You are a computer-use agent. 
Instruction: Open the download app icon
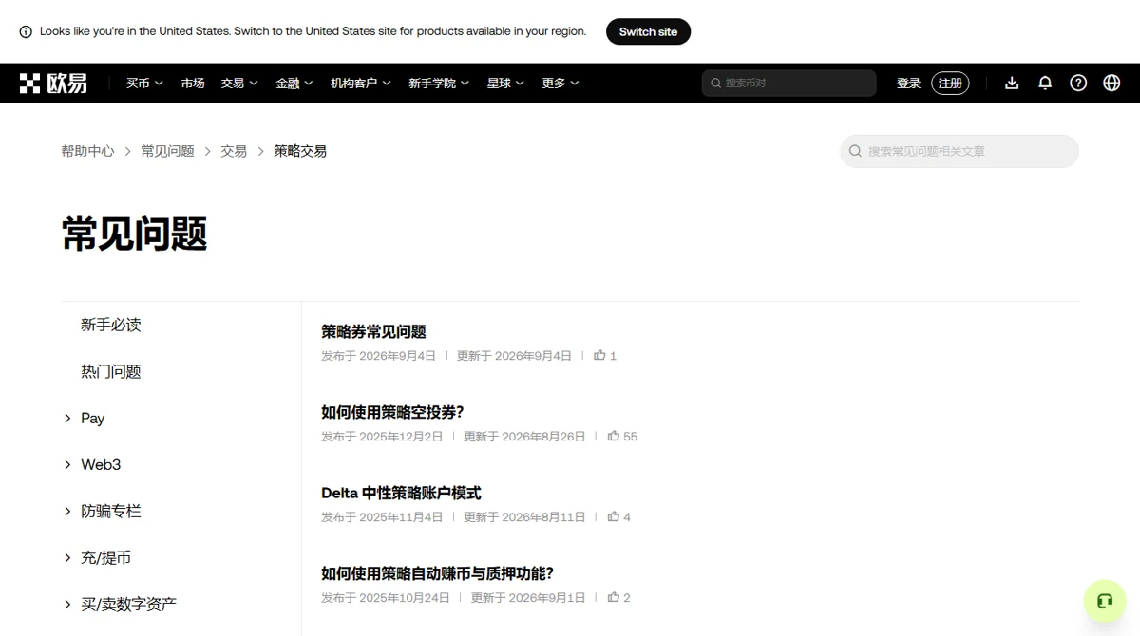pos(1012,84)
